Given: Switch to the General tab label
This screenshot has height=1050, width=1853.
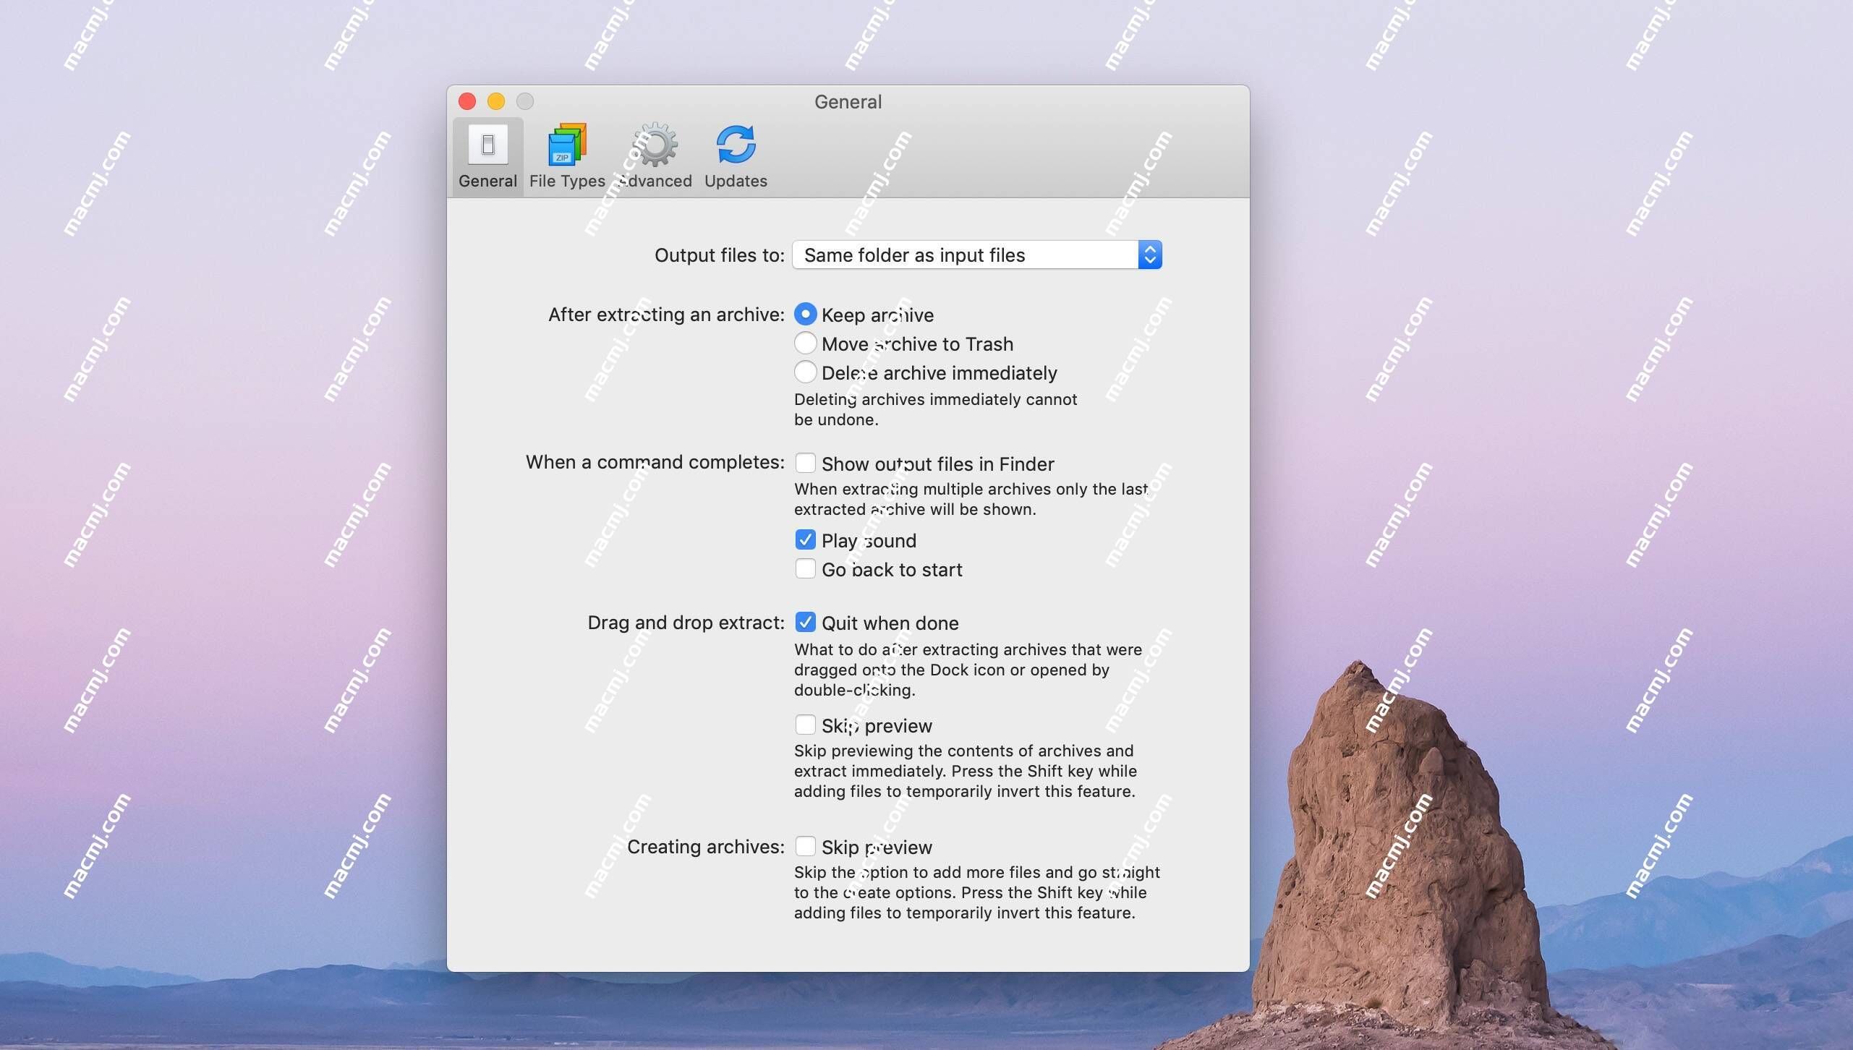Looking at the screenshot, I should tap(487, 181).
